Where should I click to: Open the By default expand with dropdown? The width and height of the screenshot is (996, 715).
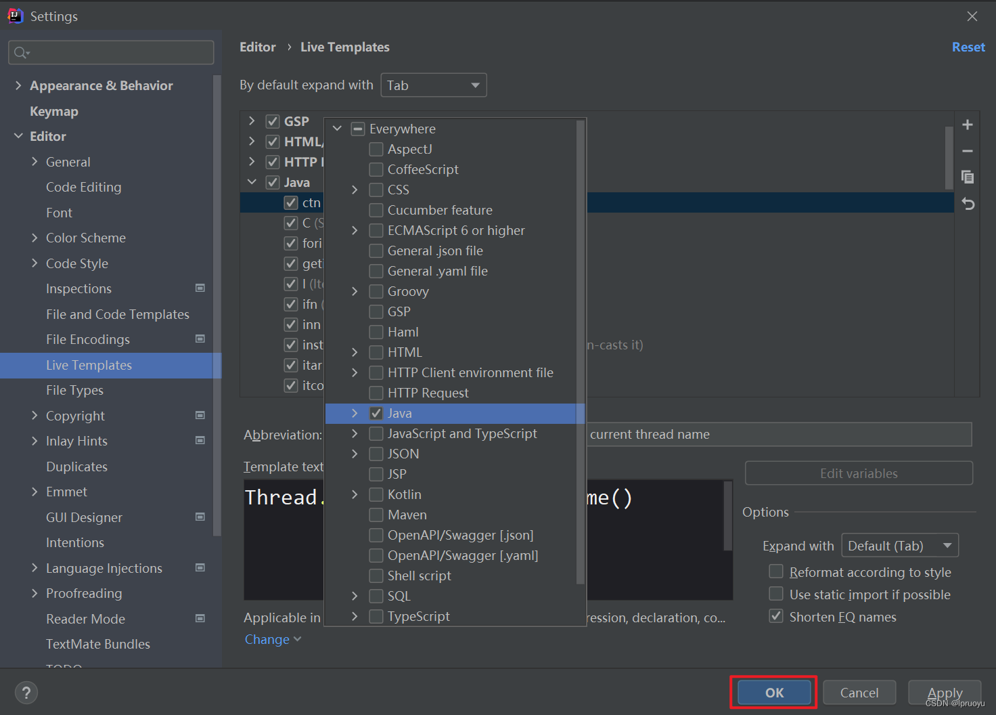434,85
